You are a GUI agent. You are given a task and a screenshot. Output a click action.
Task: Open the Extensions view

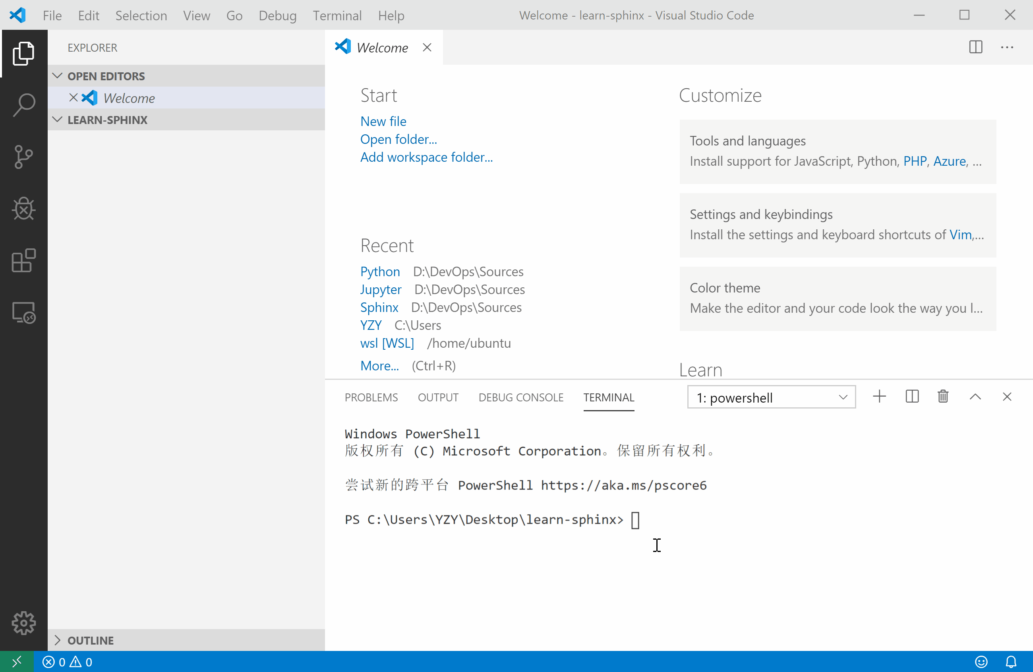click(23, 261)
